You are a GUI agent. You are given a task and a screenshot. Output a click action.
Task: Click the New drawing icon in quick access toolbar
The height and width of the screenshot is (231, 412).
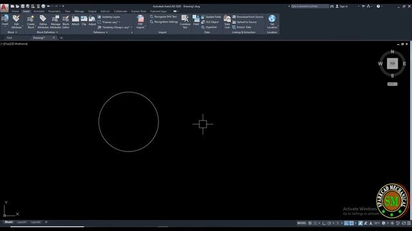12,6
